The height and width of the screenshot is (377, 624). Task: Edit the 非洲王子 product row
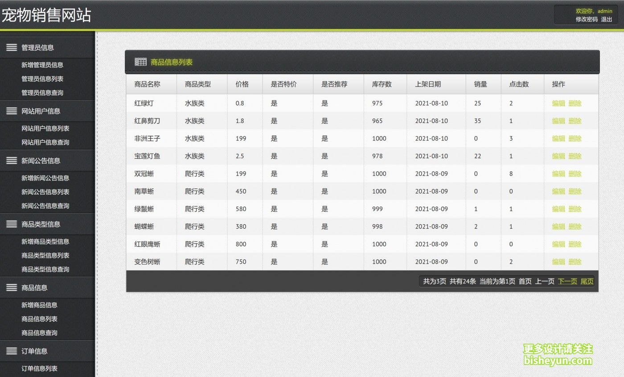pyautogui.click(x=558, y=139)
